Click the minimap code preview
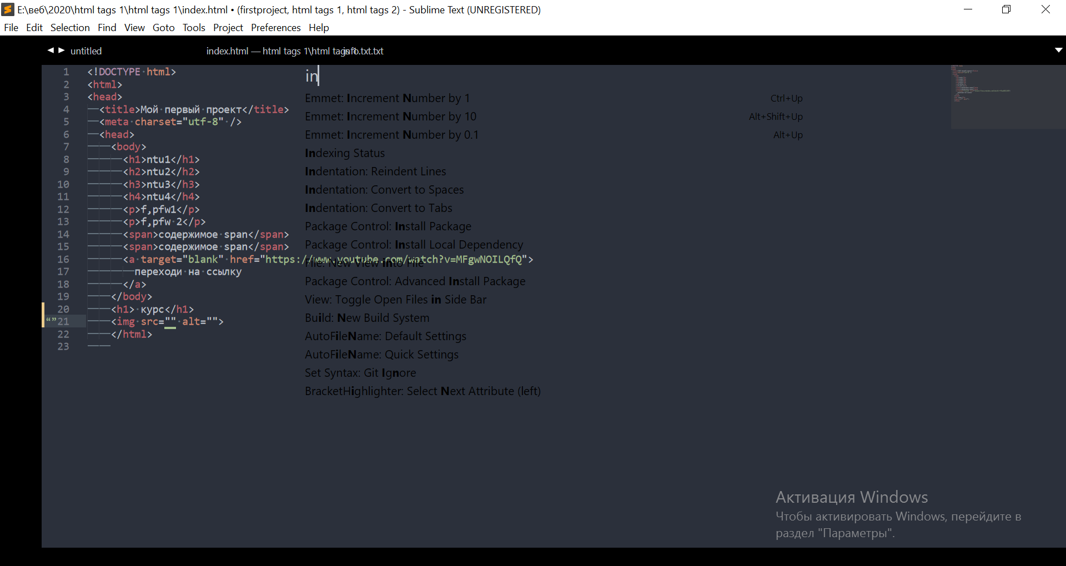Image resolution: width=1066 pixels, height=566 pixels. 1008,97
